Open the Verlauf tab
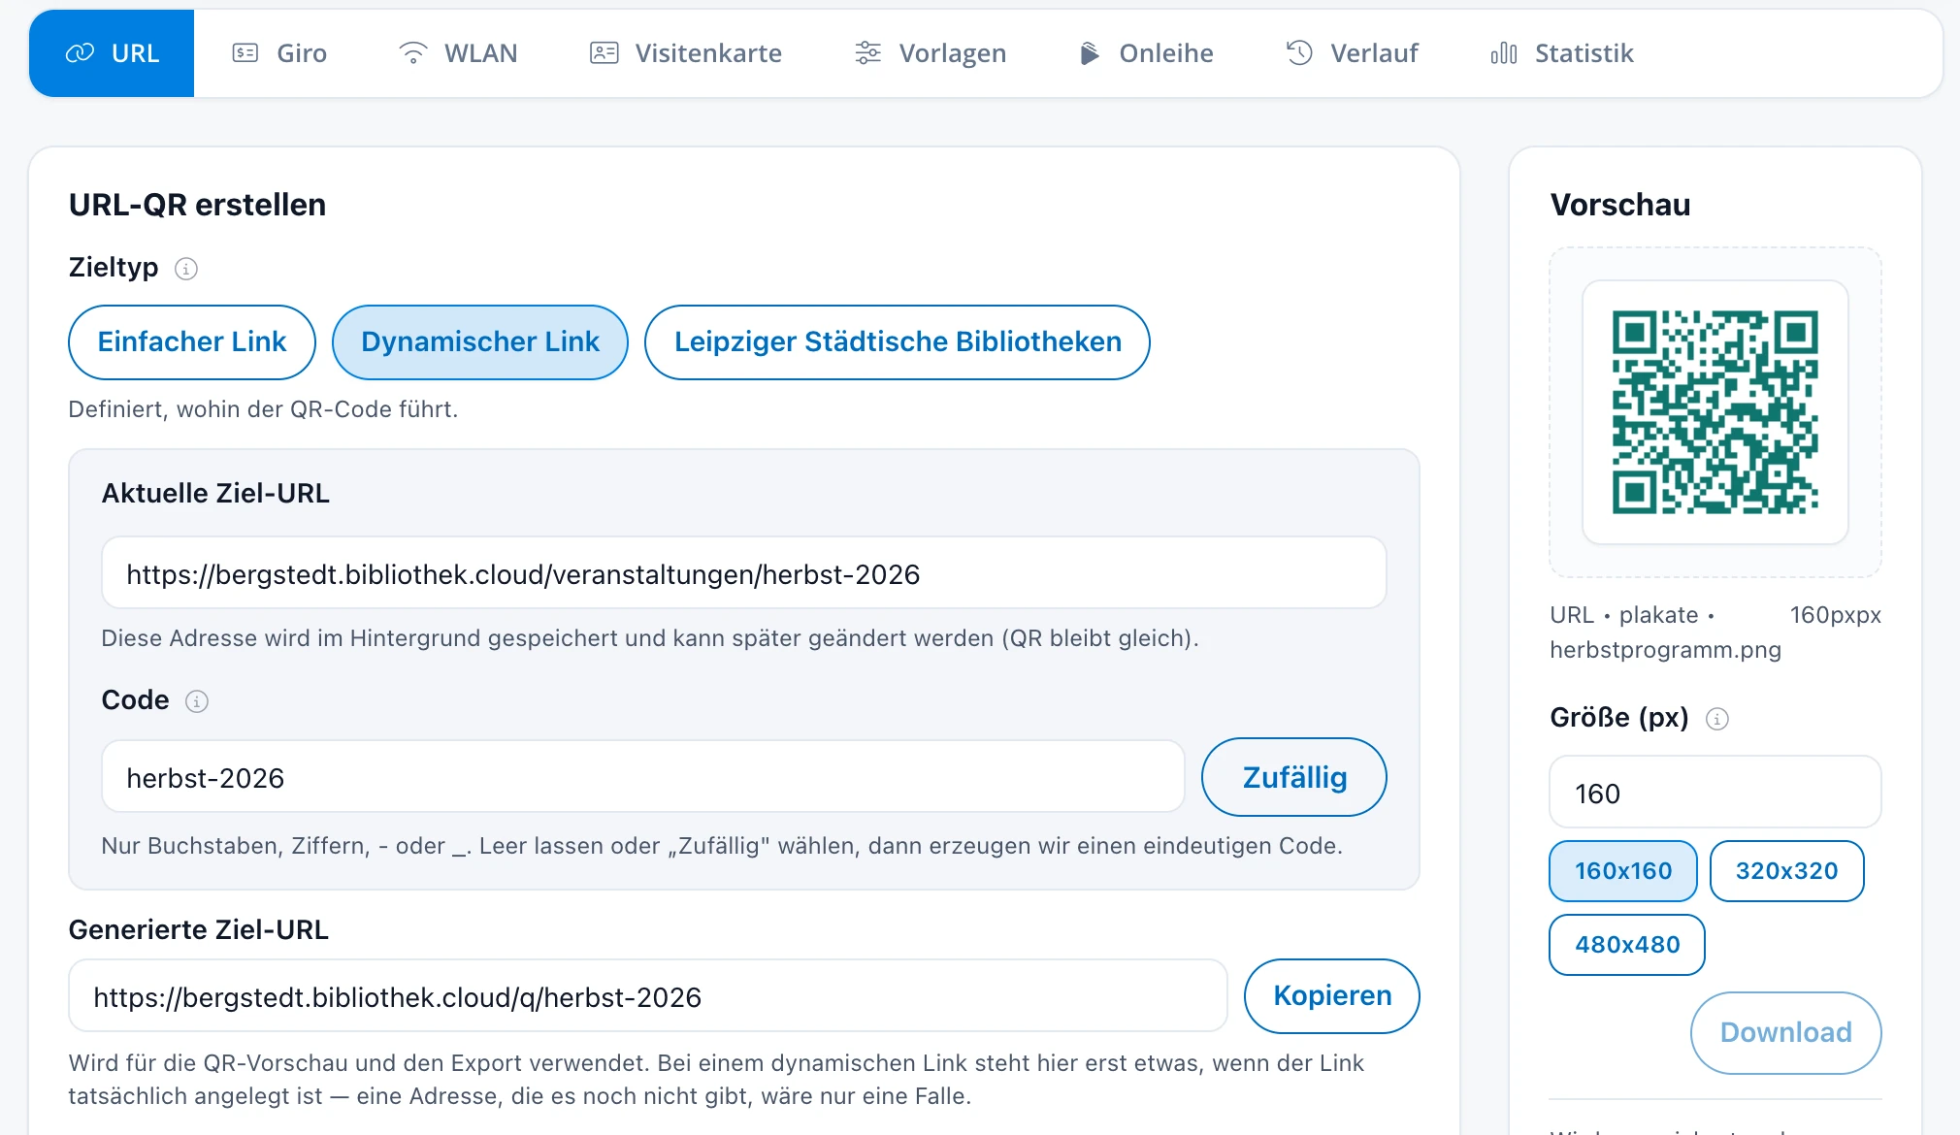This screenshot has width=1960, height=1135. (1352, 53)
